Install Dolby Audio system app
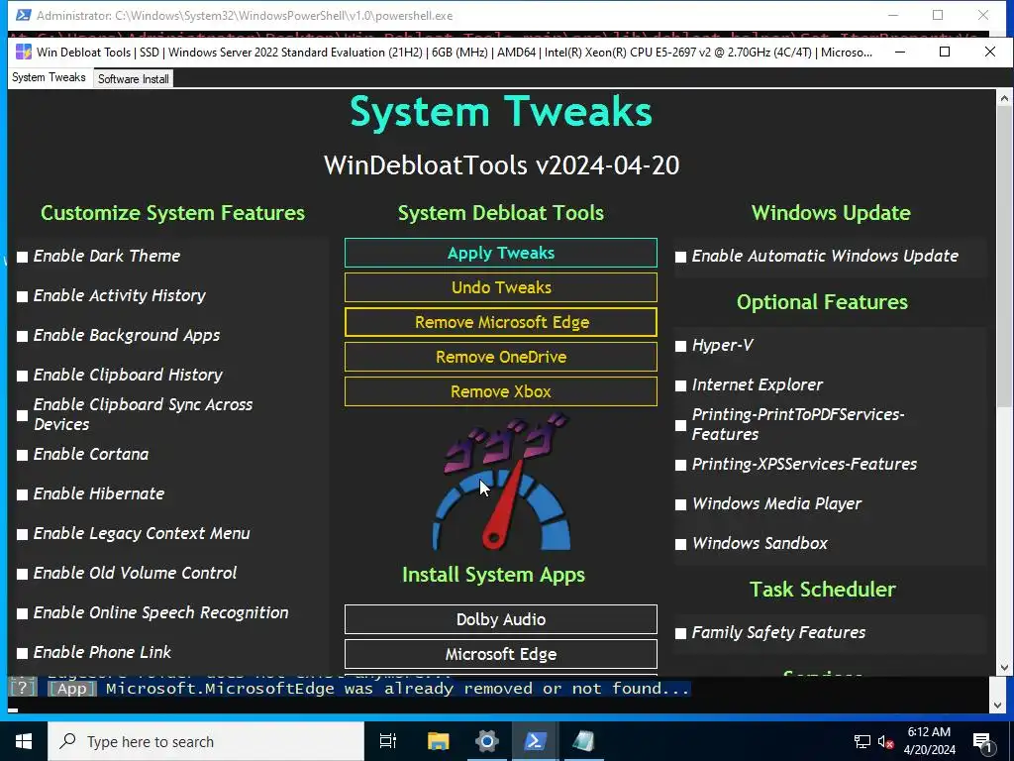Viewport: 1014px width, 761px height. (x=500, y=619)
